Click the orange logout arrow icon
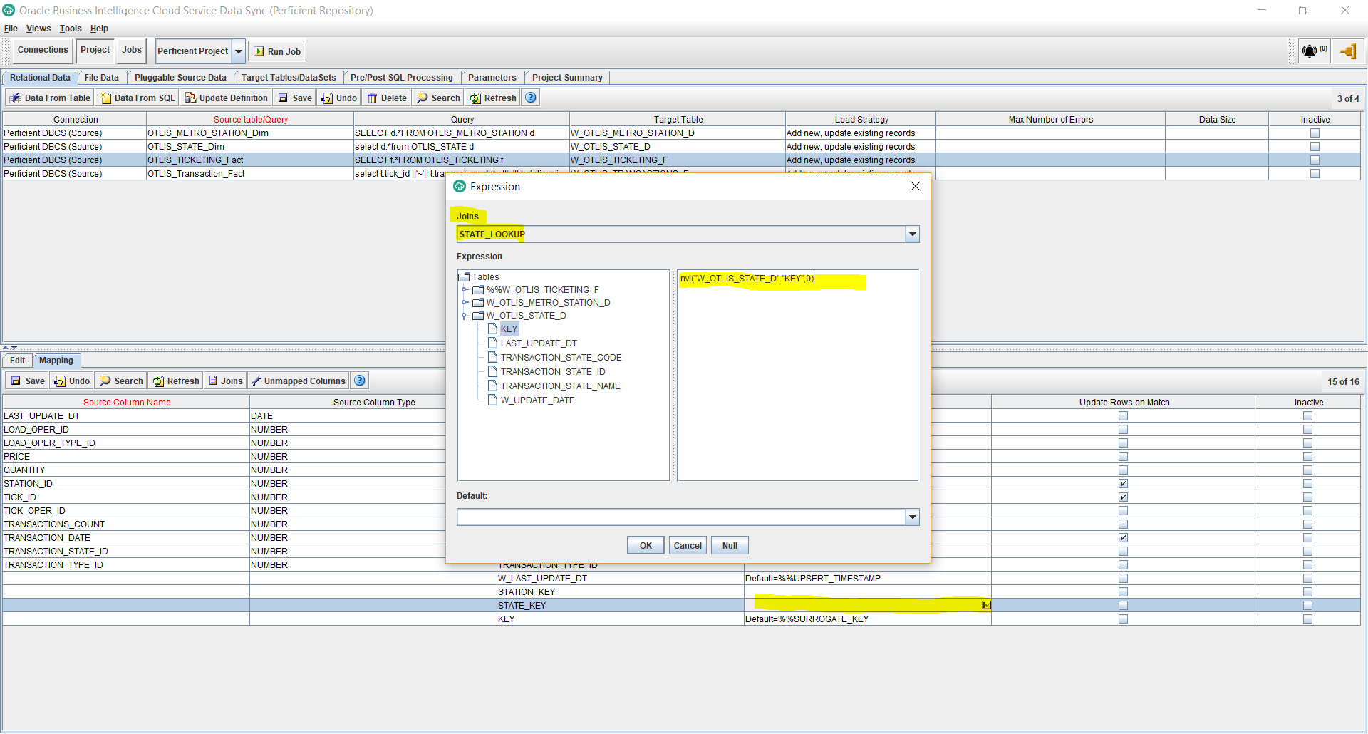This screenshot has height=734, width=1368. tap(1348, 51)
